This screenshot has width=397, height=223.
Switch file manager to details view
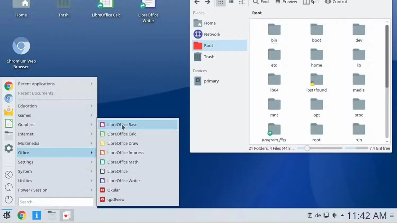point(241,2)
